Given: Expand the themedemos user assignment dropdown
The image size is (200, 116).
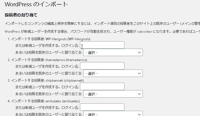Looking at the screenshot, I should pos(113,73).
